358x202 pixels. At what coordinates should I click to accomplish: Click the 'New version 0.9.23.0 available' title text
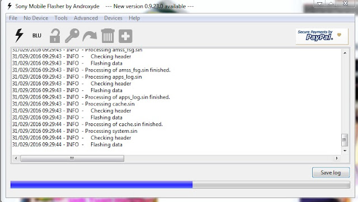[149, 6]
